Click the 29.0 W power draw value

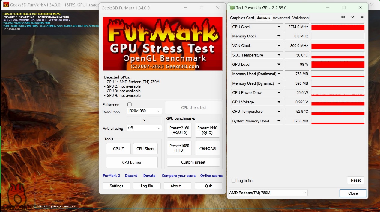pos(297,93)
